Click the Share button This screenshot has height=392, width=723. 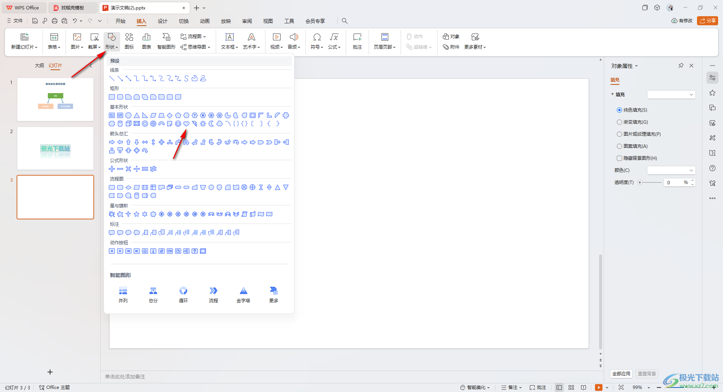tap(708, 21)
